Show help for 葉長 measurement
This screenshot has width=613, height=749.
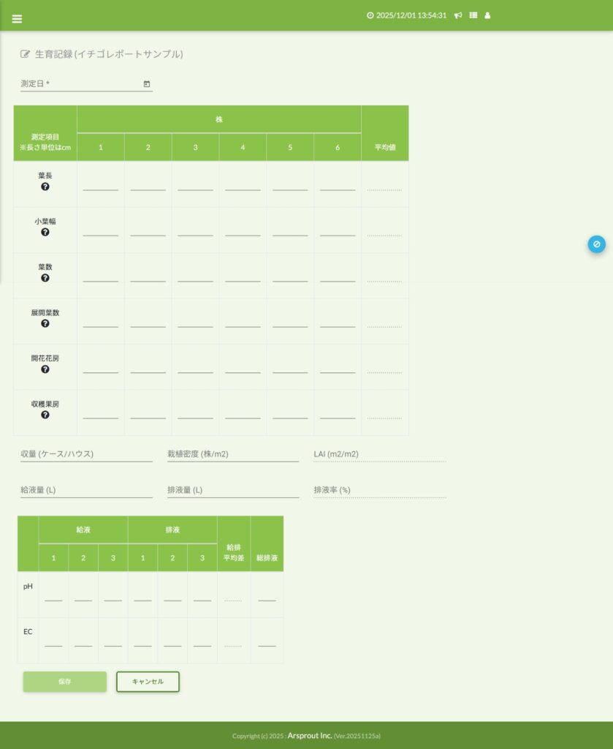tap(45, 187)
